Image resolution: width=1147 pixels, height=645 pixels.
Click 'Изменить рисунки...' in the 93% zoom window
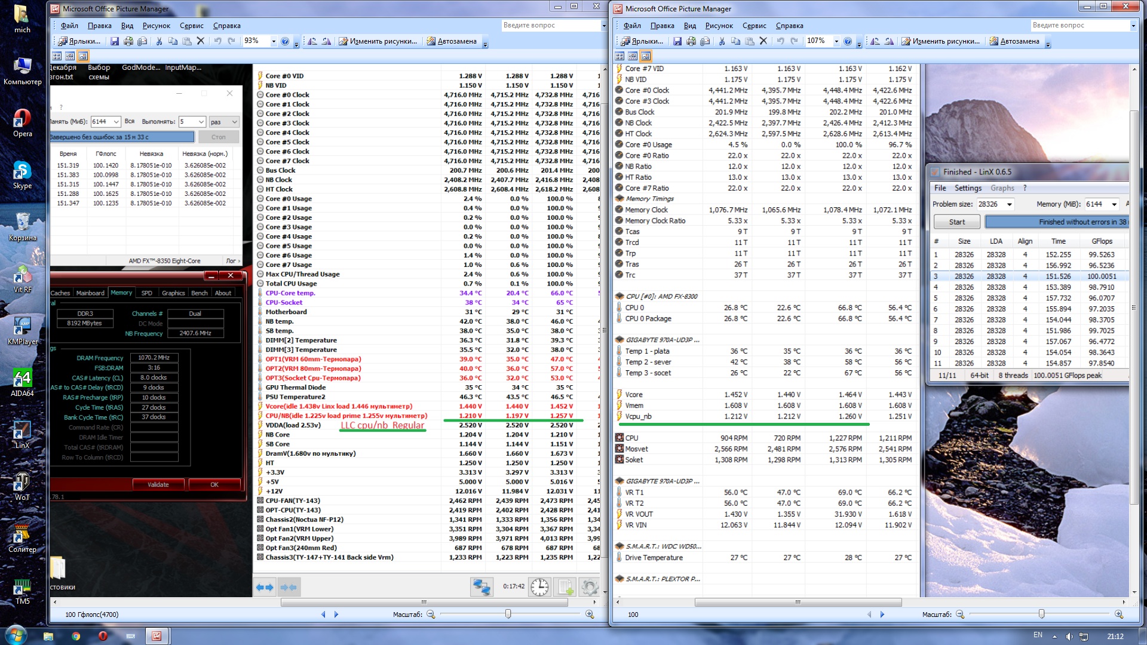(378, 41)
